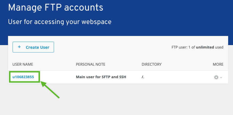The width and height of the screenshot is (233, 115).
Task: Click the 'User for accessing your webspace' subtitle
Action: pos(59,22)
